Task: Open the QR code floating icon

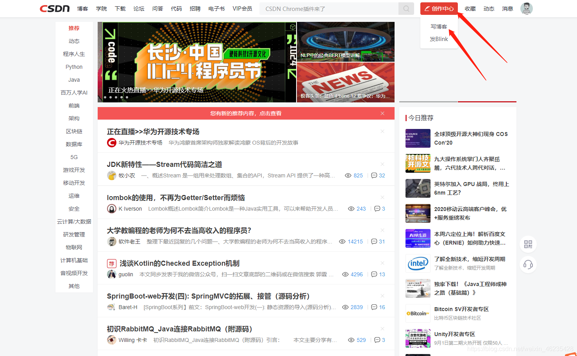Action: (528, 245)
